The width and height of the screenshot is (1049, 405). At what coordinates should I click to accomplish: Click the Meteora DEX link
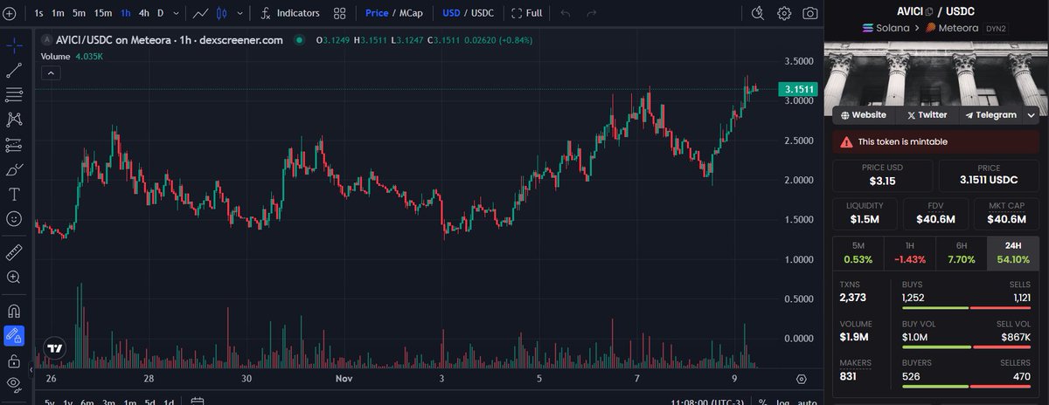click(x=954, y=28)
